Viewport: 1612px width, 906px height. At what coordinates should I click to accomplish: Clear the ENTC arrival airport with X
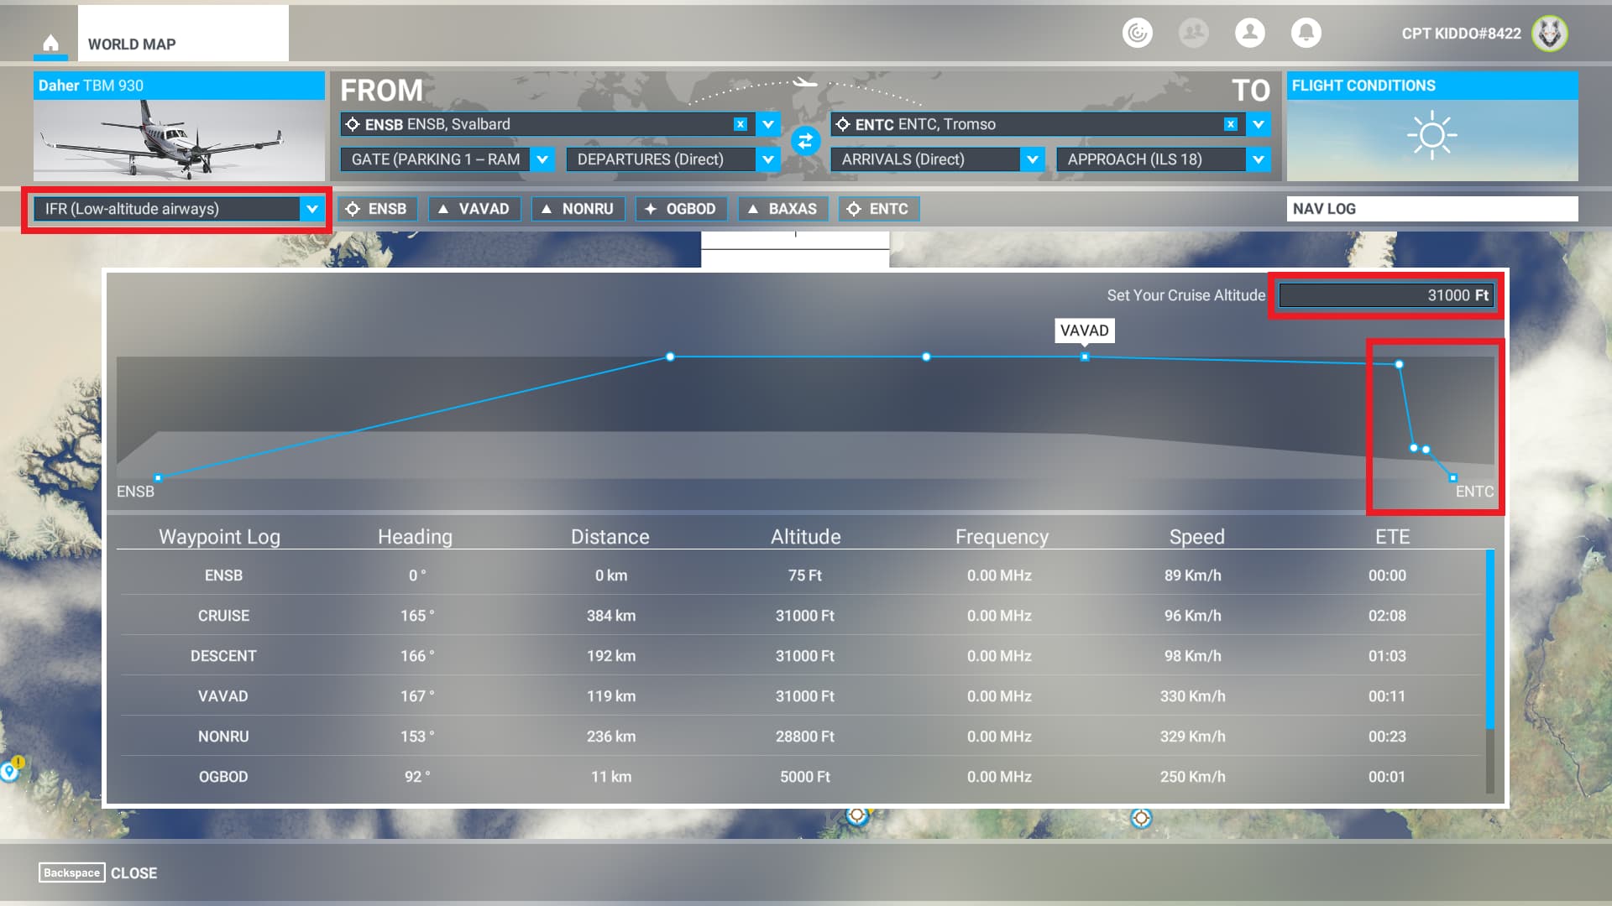click(1230, 124)
